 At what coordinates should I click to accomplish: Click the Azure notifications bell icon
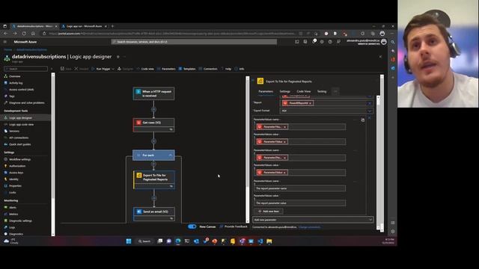[314, 42]
